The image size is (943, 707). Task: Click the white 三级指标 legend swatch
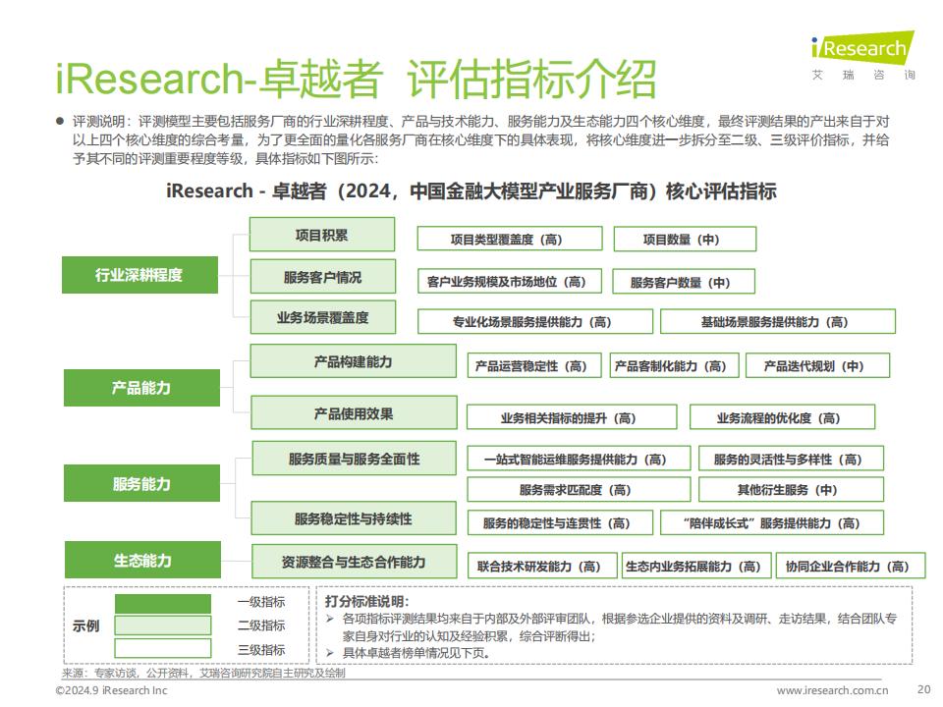click(163, 648)
